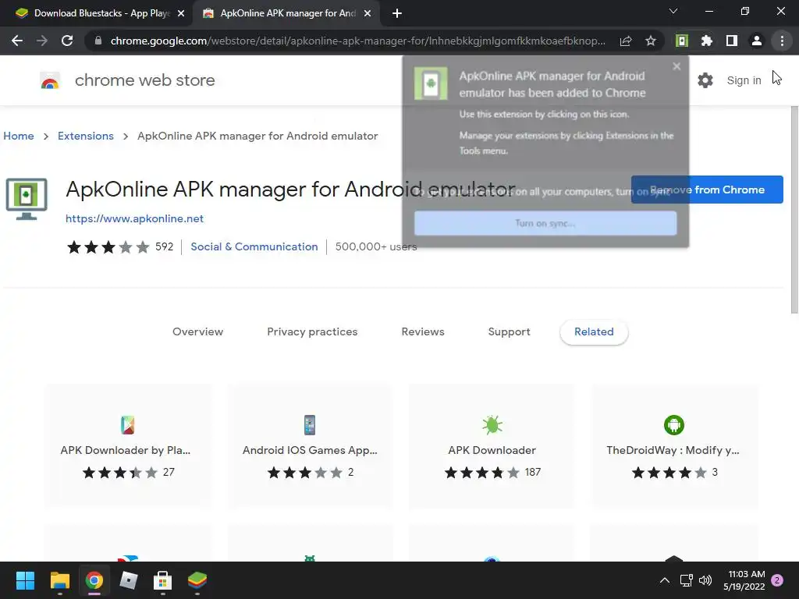
Task: Click the address bar URL
Action: tap(357, 41)
